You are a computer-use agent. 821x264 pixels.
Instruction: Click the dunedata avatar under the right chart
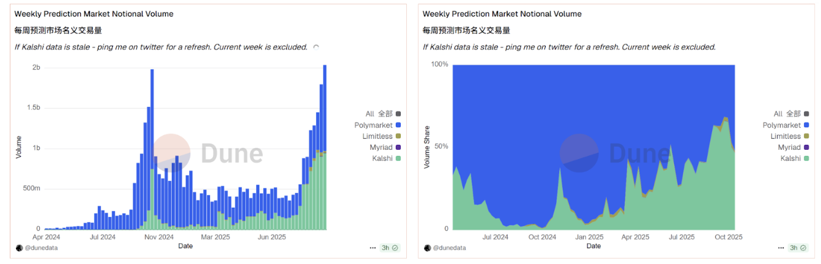pyautogui.click(x=427, y=248)
